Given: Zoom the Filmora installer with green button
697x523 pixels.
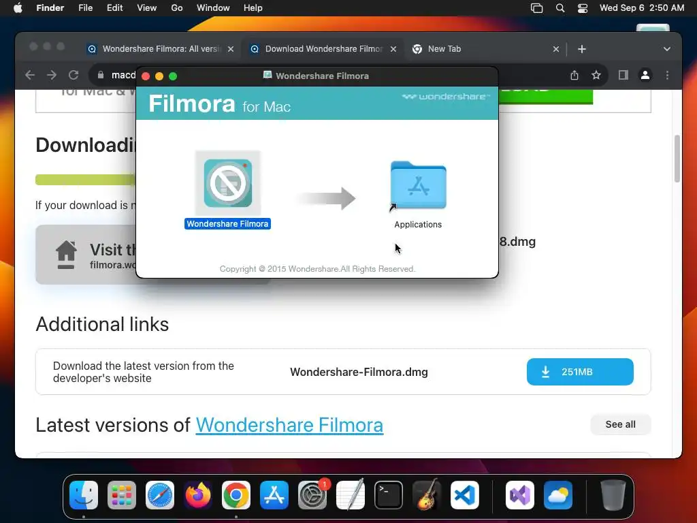Looking at the screenshot, I should pos(173,76).
